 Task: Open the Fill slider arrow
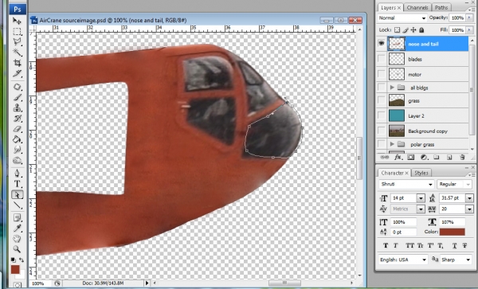[469, 29]
